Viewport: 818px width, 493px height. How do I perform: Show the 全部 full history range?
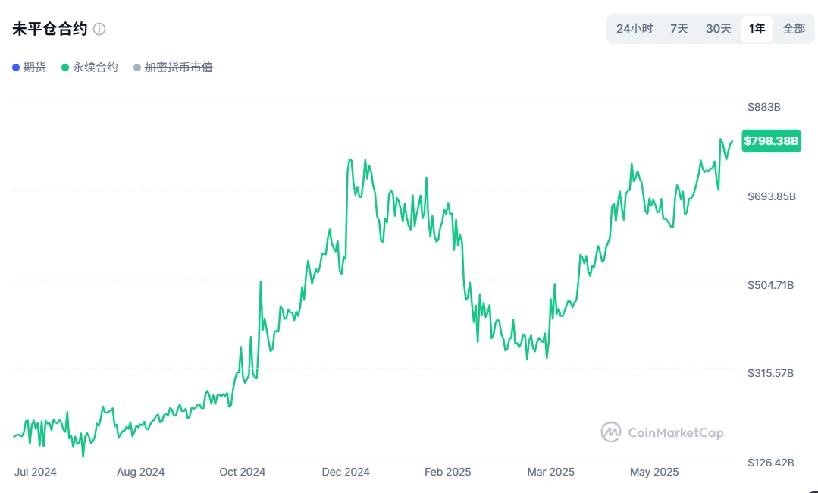(794, 29)
